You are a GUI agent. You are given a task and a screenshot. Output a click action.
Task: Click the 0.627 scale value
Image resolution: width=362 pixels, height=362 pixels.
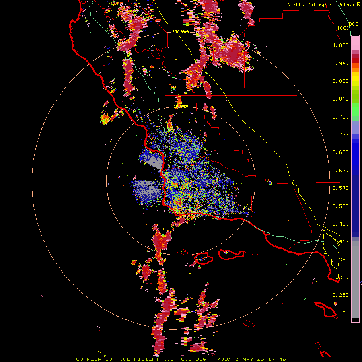click(x=341, y=171)
